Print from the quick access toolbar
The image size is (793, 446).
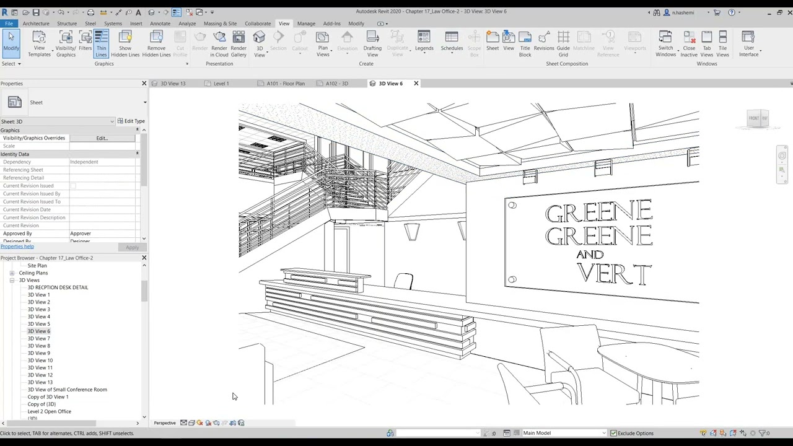90,12
